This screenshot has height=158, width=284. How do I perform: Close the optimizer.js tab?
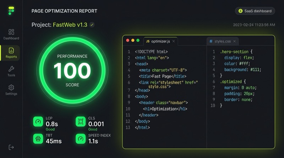[174, 41]
